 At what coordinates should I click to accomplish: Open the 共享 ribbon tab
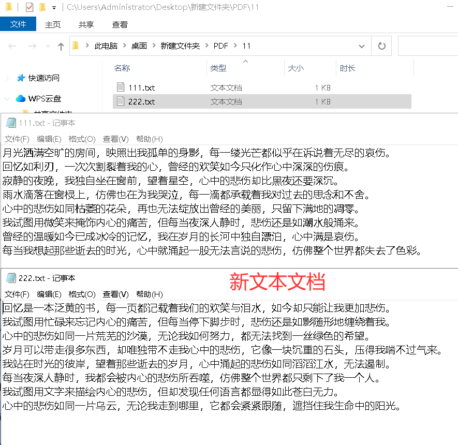[86, 24]
